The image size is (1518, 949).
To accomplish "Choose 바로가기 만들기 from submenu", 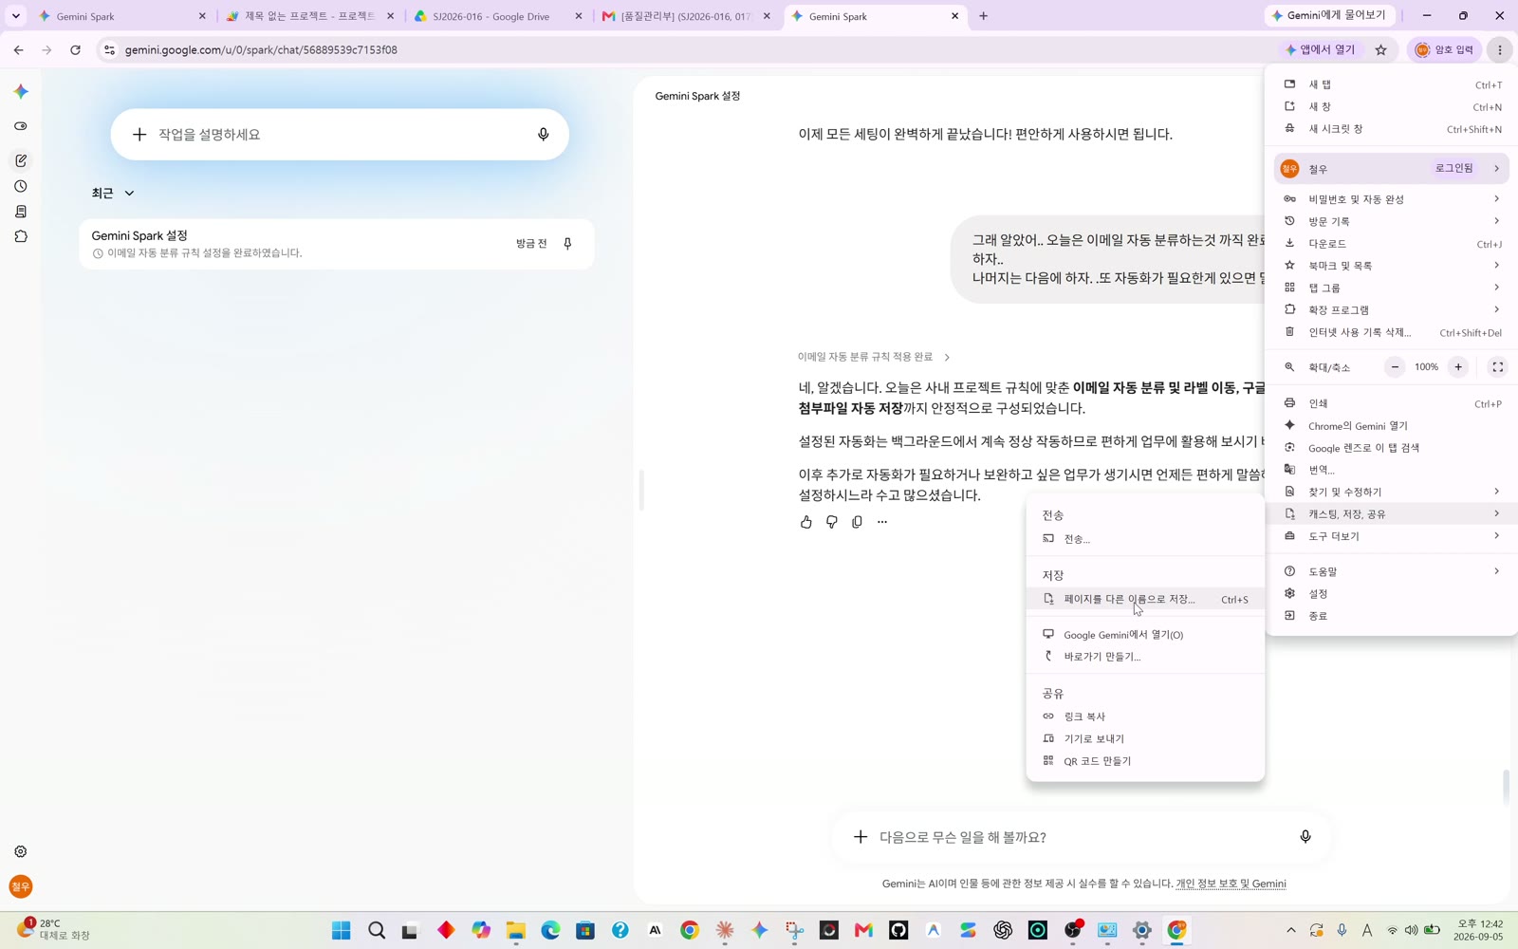I will pos(1145,657).
